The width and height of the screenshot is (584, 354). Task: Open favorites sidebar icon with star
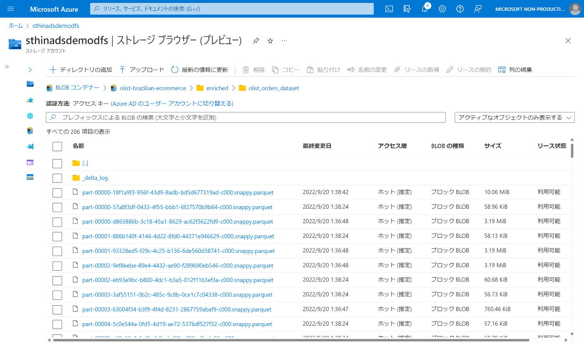point(30,100)
